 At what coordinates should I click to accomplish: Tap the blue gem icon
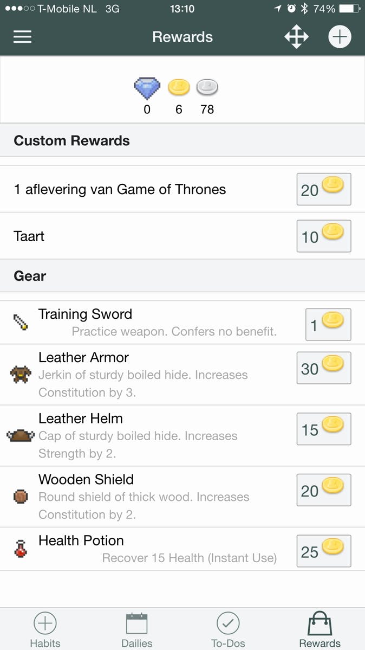pyautogui.click(x=147, y=88)
